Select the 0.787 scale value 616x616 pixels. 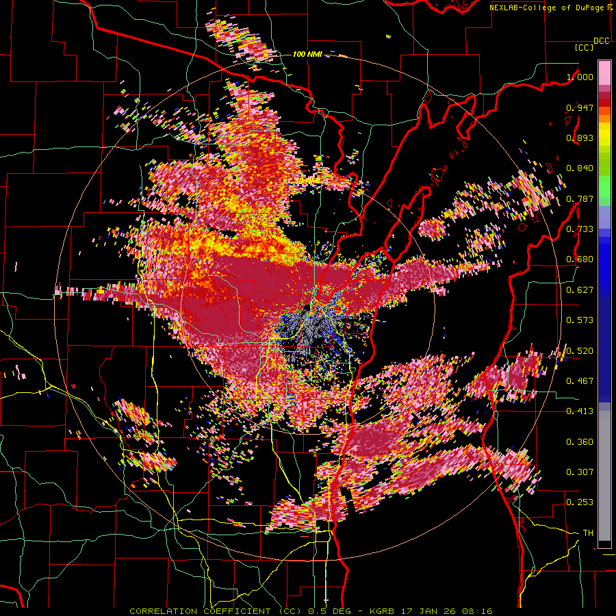pos(580,198)
